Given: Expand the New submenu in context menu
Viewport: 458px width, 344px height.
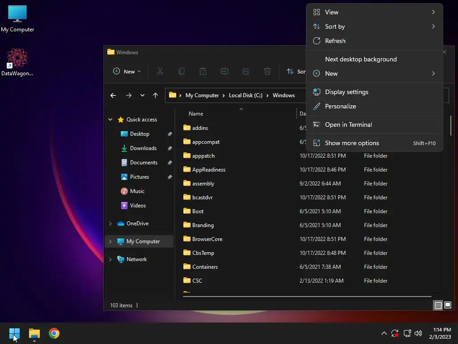Looking at the screenshot, I should coord(374,74).
